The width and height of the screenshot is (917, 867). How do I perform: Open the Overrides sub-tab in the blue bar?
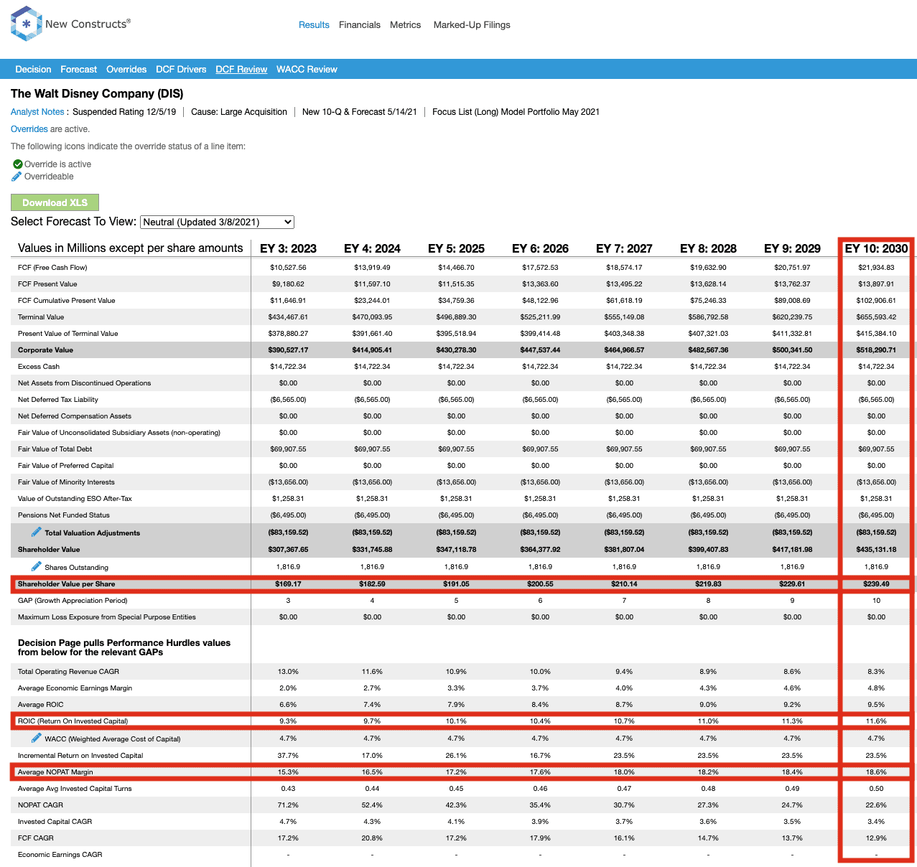point(126,70)
